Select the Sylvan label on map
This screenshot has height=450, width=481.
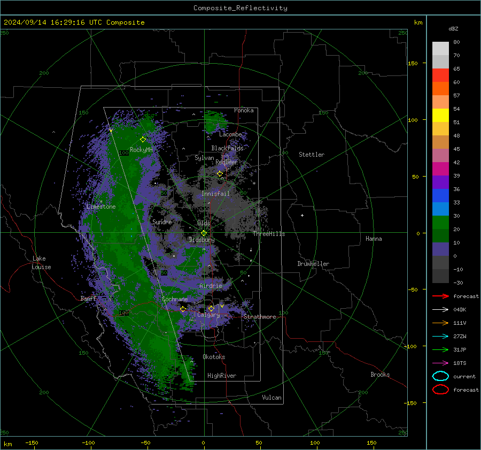click(204, 158)
